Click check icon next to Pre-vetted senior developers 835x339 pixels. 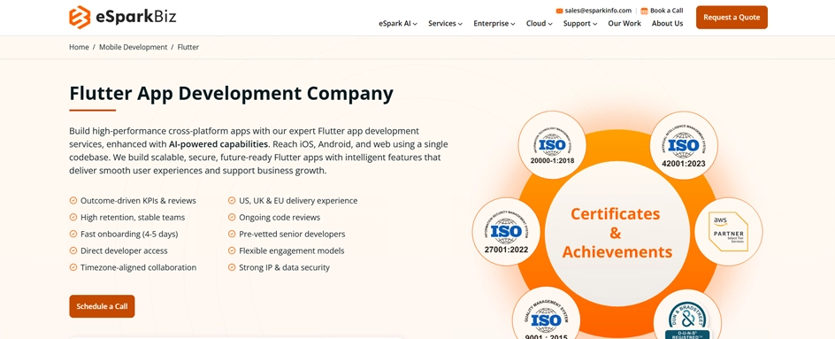point(232,234)
